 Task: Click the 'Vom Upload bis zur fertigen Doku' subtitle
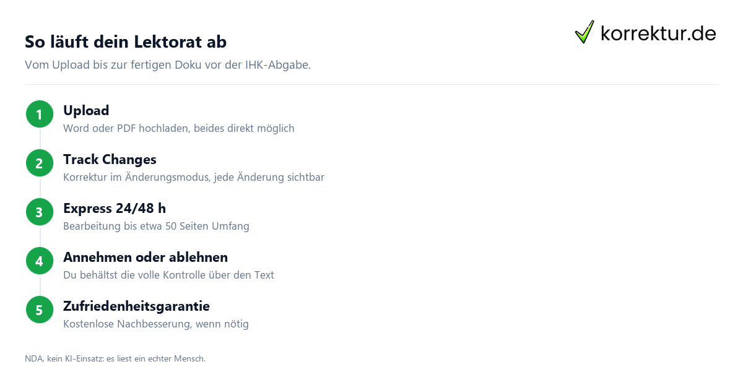[x=168, y=65]
